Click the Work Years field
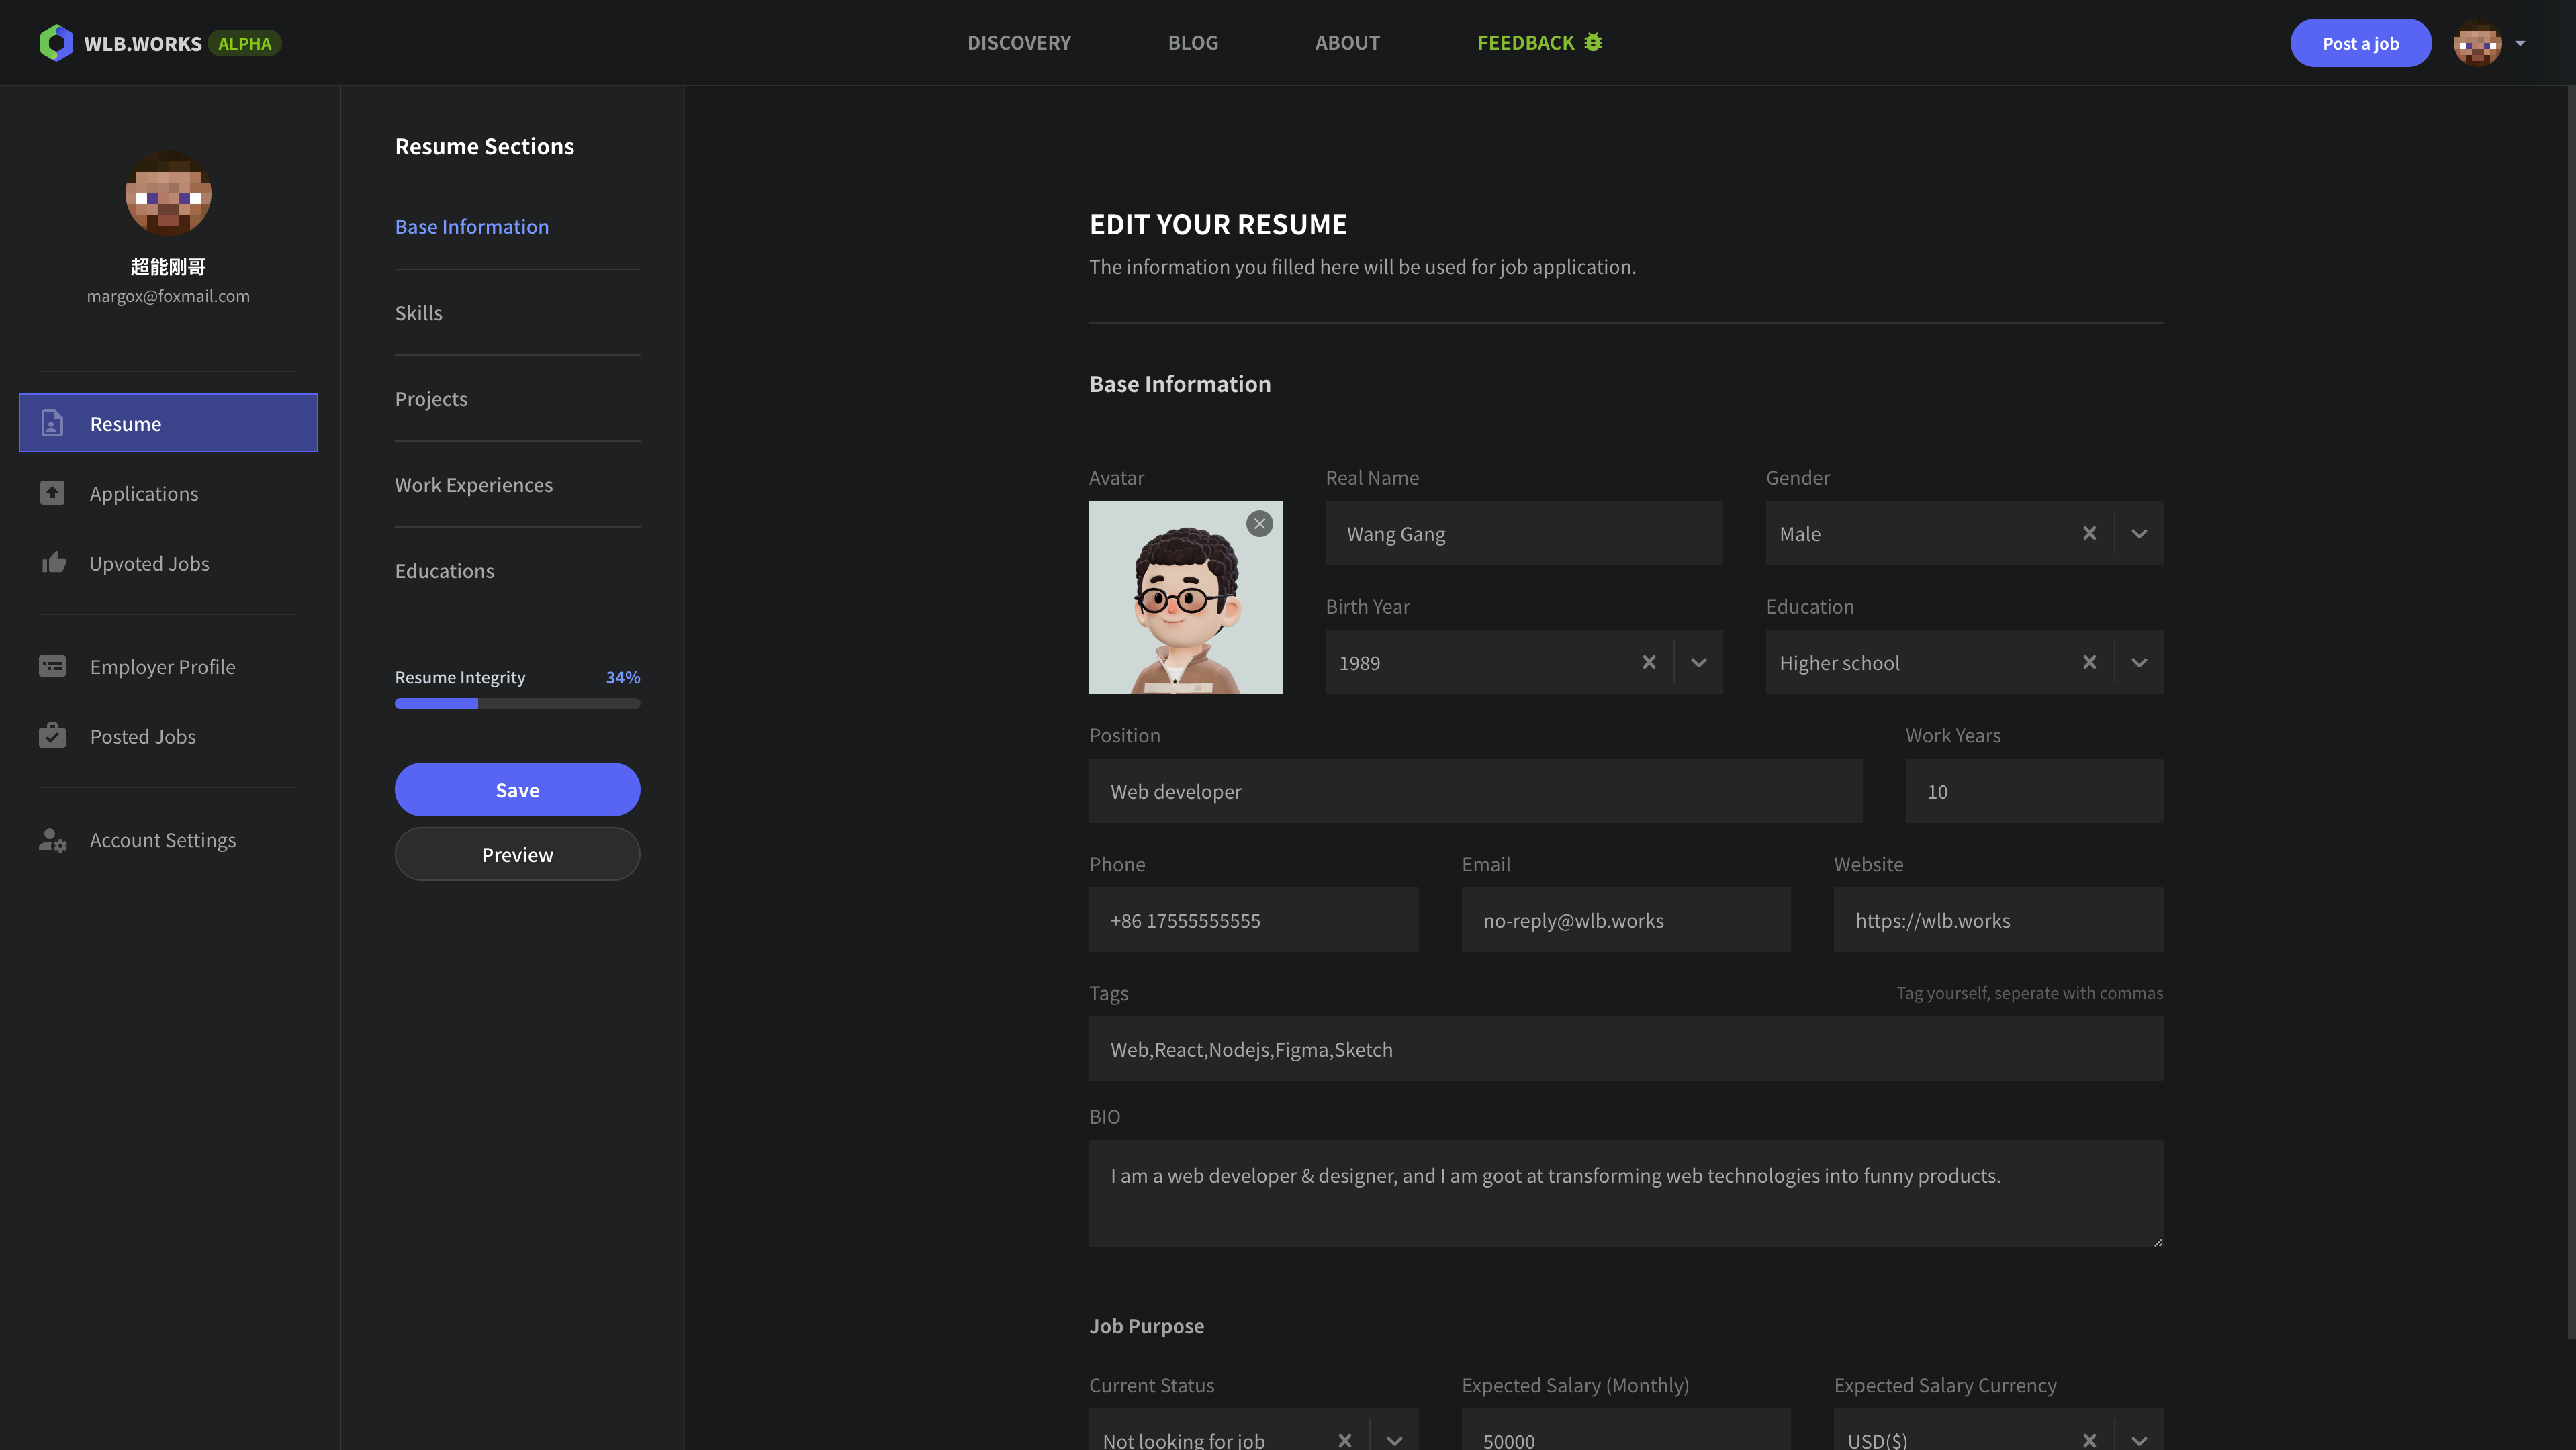This screenshot has height=1450, width=2576. [2034, 791]
